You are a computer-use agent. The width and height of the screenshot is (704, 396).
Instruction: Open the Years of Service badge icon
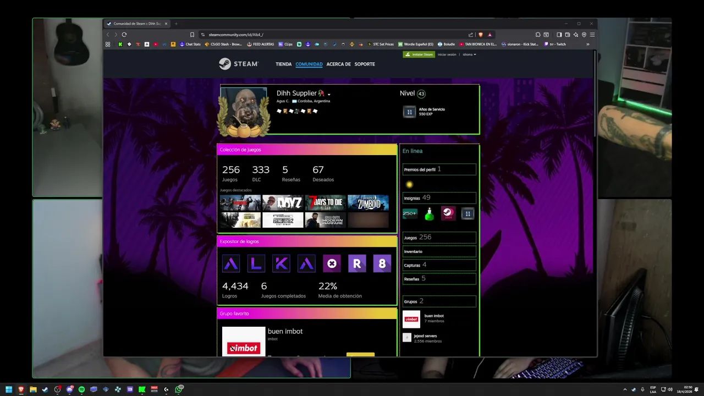point(409,112)
